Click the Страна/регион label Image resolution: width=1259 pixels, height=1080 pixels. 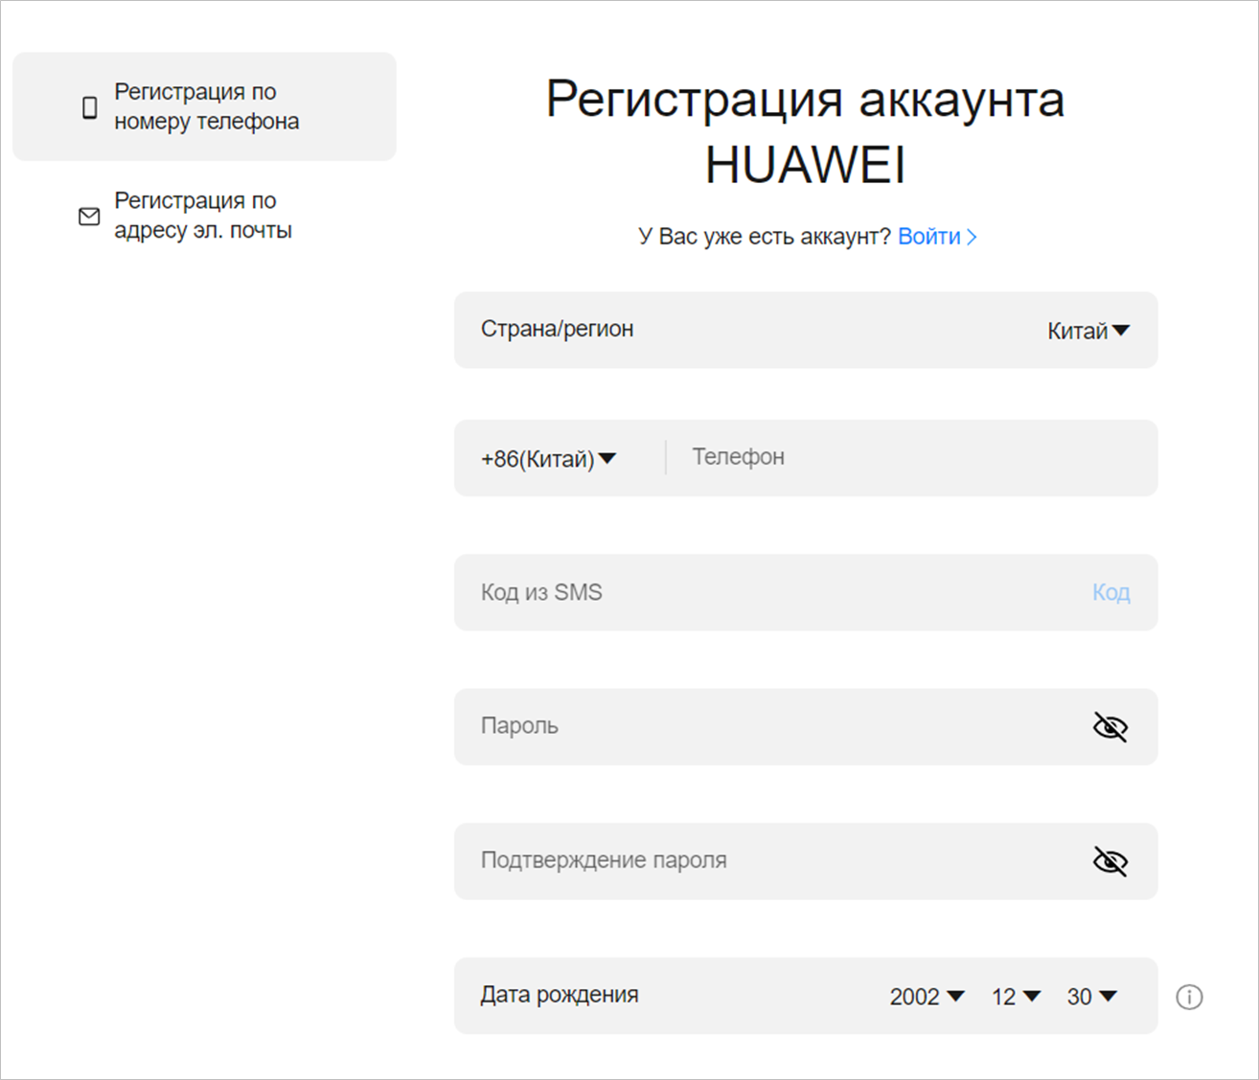click(x=557, y=329)
